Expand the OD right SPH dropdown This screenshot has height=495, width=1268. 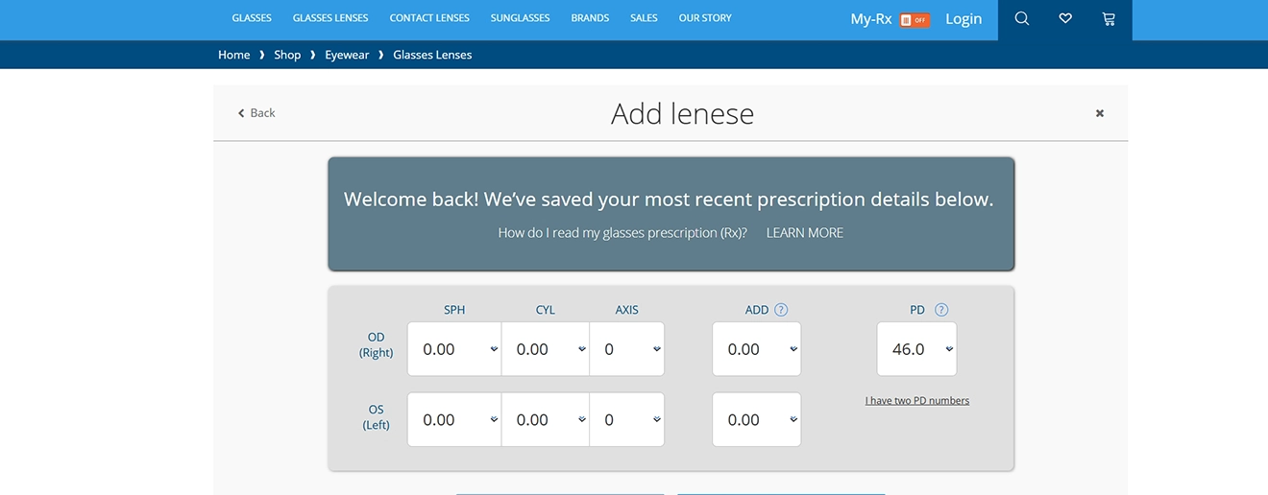coord(454,349)
